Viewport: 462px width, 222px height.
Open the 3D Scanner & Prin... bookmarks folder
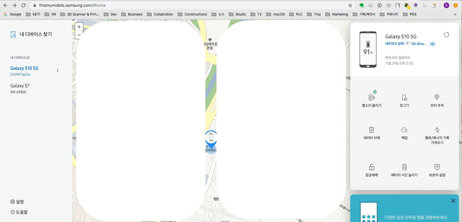[80, 14]
